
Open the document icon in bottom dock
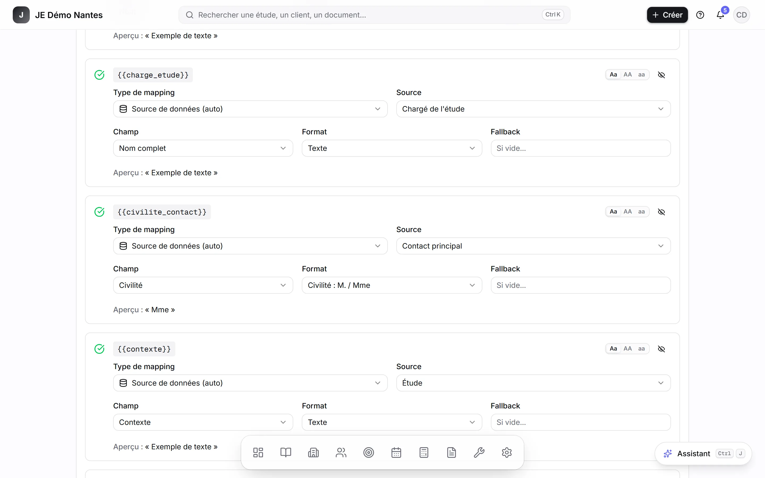pos(451,453)
